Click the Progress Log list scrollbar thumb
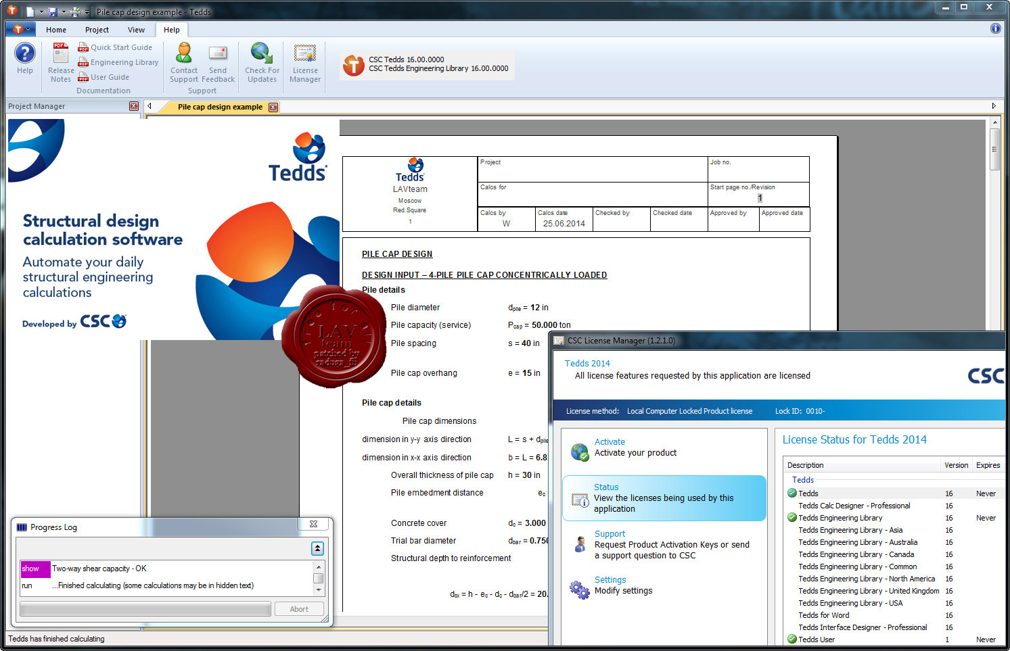 click(318, 578)
